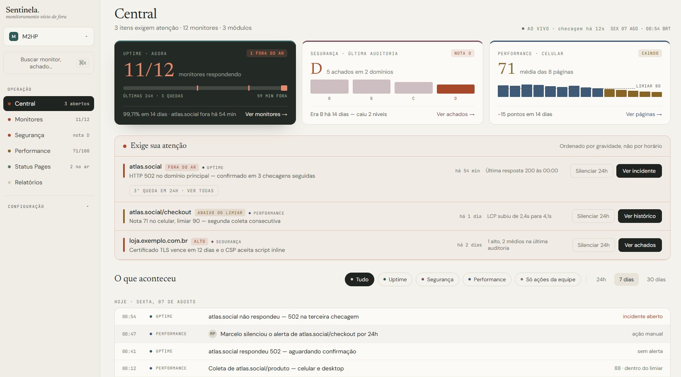Silence atlas.social/checkout alert for 24h
The image size is (681, 377).
click(x=593, y=216)
